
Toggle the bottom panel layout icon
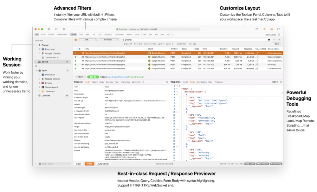pos(272,29)
